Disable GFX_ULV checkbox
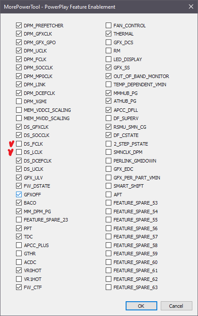 [x=19, y=178]
